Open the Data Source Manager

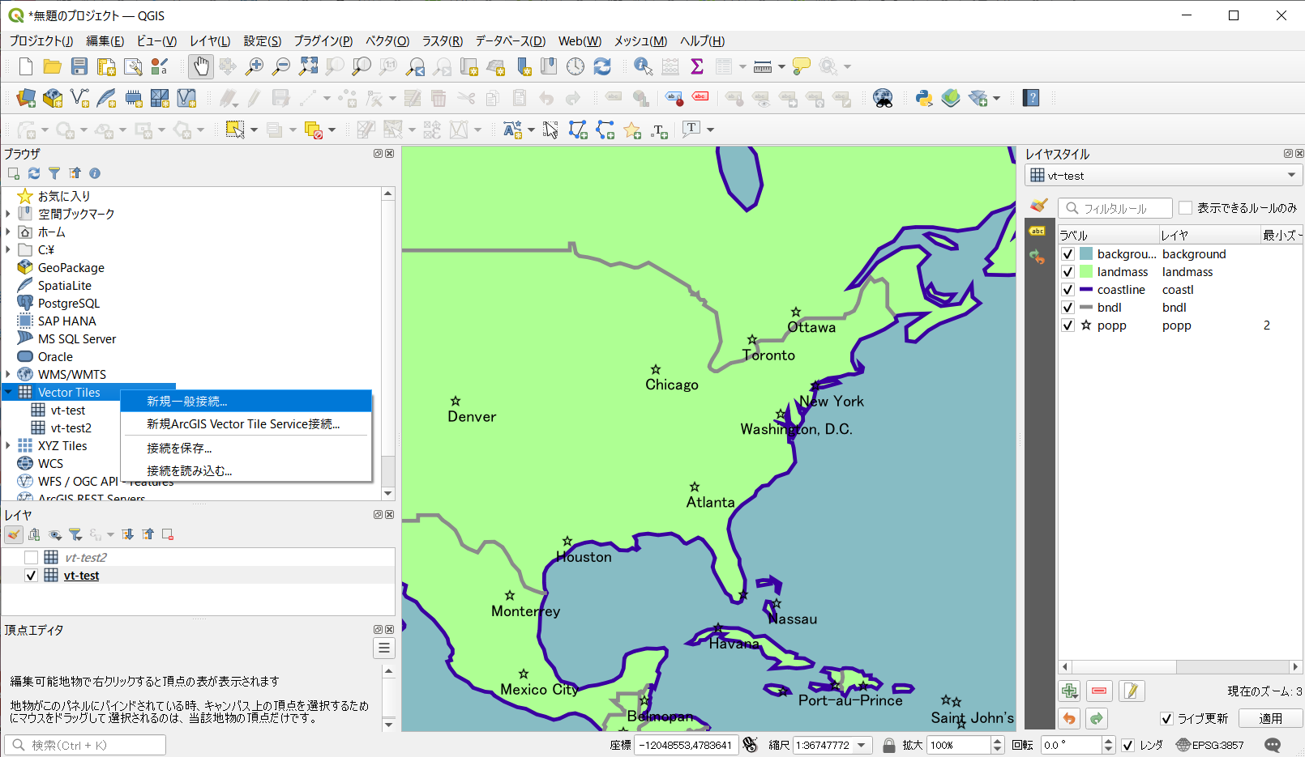pyautogui.click(x=25, y=98)
